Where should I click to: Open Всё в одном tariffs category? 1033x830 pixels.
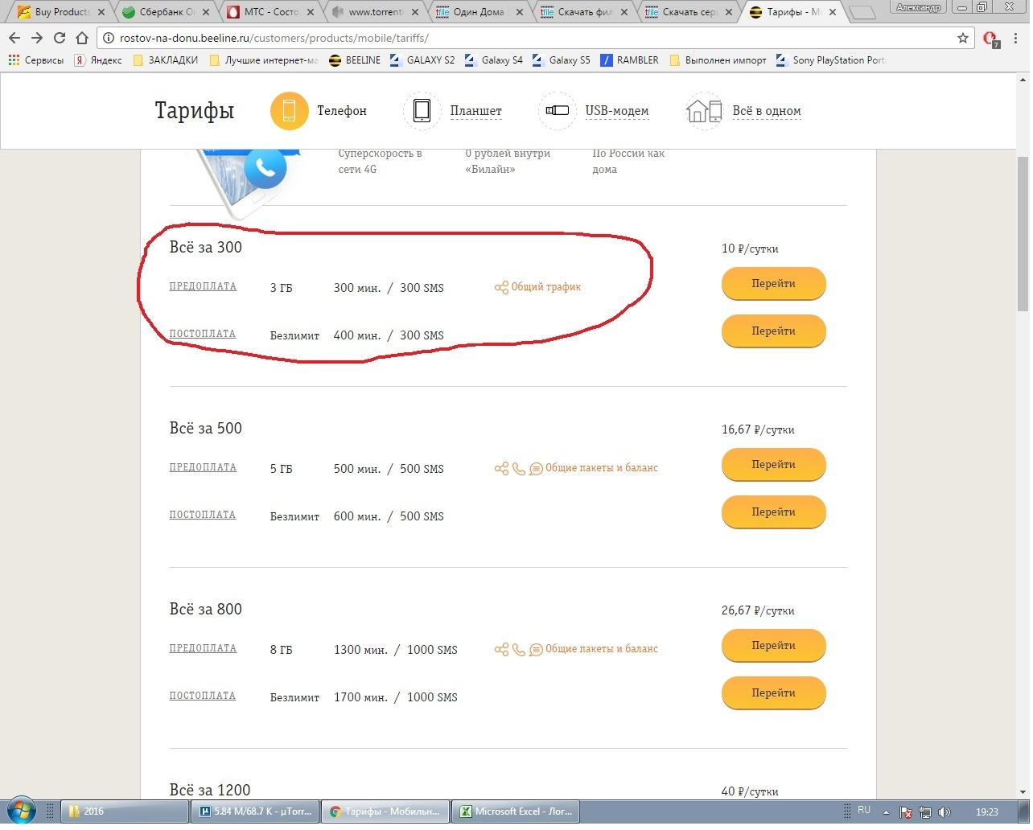(767, 111)
